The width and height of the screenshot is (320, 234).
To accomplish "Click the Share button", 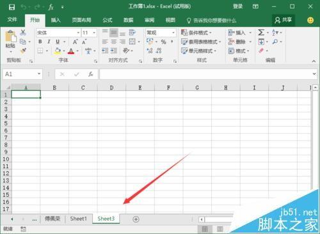I will (x=284, y=20).
